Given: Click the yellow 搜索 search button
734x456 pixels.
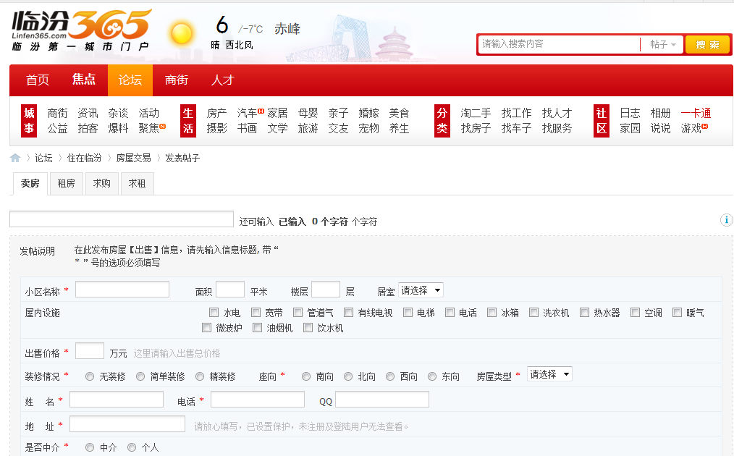Looking at the screenshot, I should tap(707, 44).
